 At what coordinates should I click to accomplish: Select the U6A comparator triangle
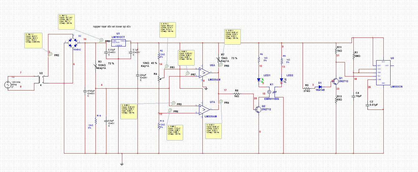204,72
